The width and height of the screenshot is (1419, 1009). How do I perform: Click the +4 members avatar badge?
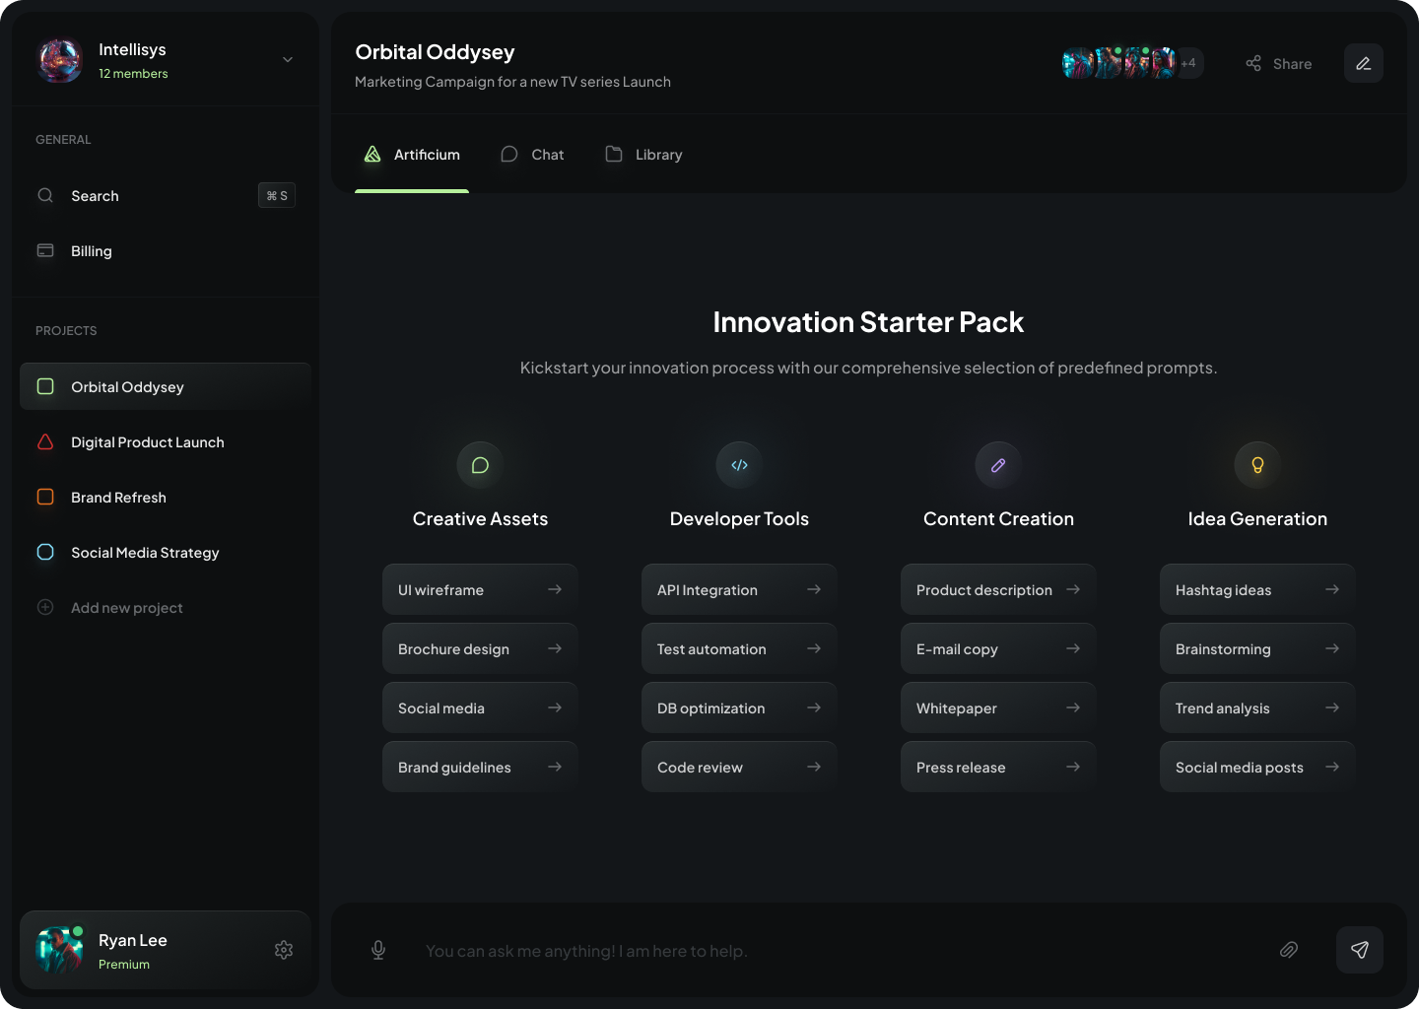point(1188,62)
